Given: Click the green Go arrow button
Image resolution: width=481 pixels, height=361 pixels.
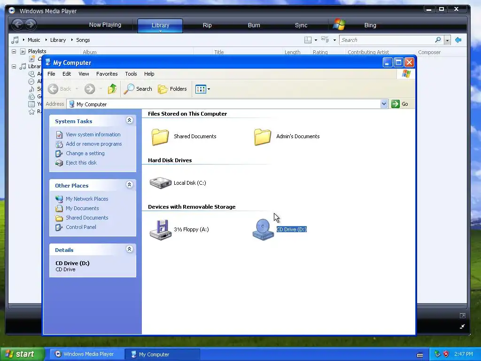Looking at the screenshot, I should [396, 104].
